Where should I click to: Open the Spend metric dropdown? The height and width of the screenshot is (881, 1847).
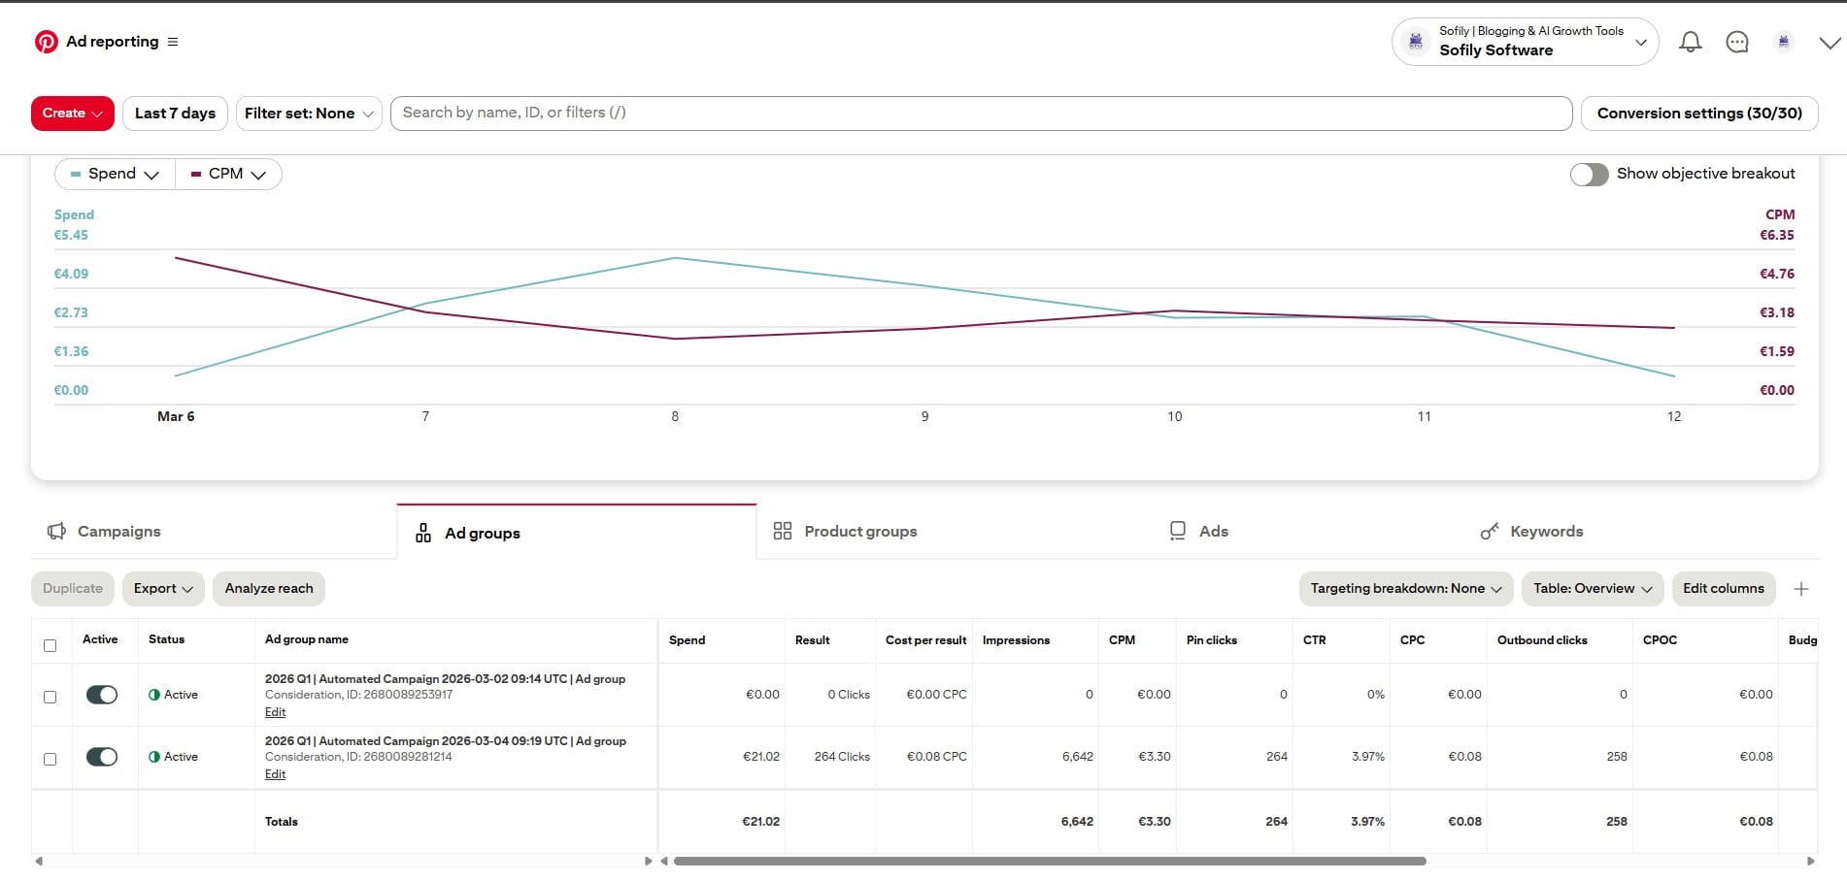(x=114, y=174)
